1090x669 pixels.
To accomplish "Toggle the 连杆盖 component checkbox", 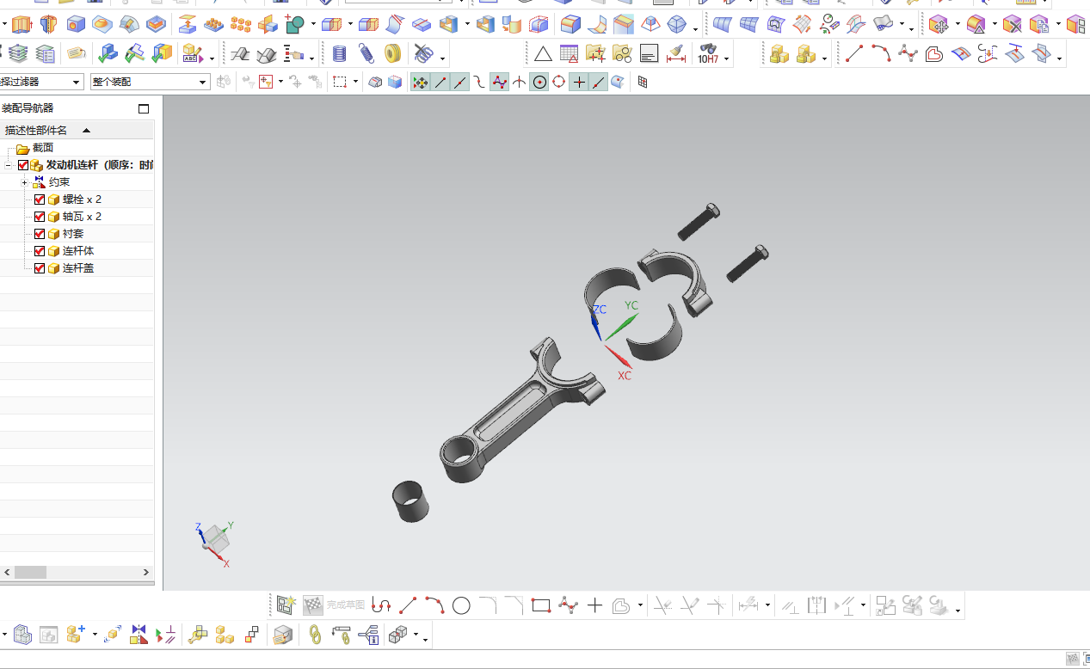I will pyautogui.click(x=40, y=268).
